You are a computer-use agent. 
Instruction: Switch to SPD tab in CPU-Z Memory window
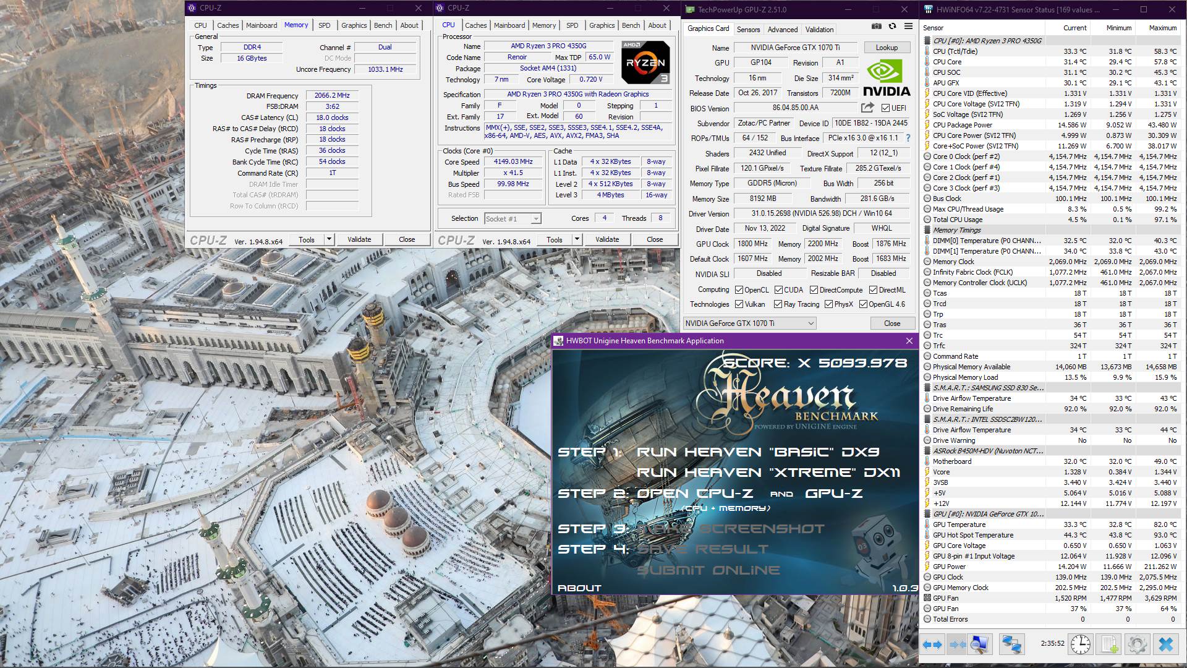tap(325, 25)
